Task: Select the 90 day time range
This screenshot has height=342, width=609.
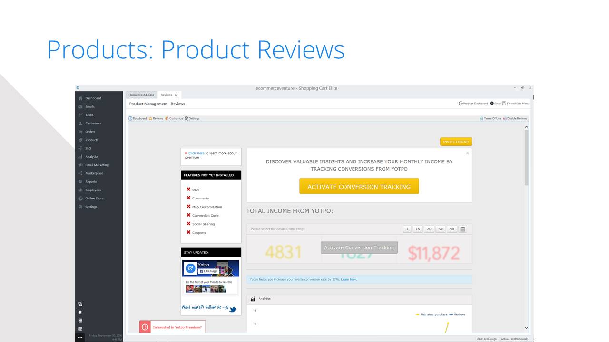Action: (452, 229)
